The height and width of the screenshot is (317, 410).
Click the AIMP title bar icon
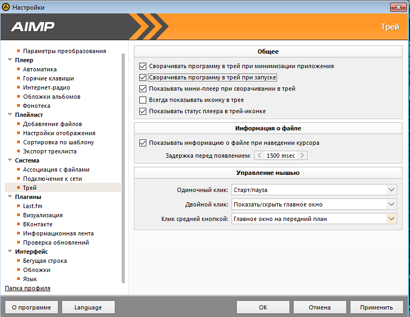tap(5, 7)
